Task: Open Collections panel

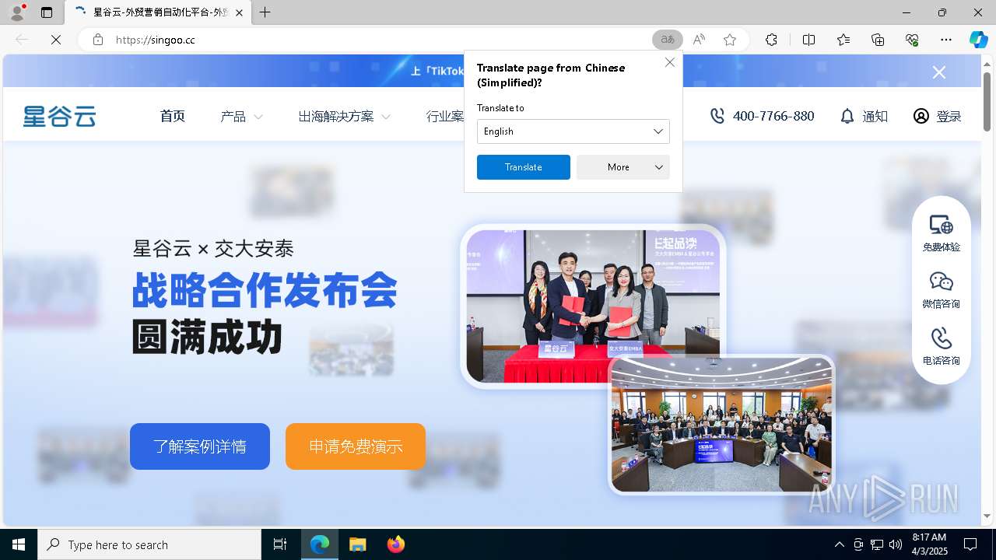Action: (x=878, y=40)
